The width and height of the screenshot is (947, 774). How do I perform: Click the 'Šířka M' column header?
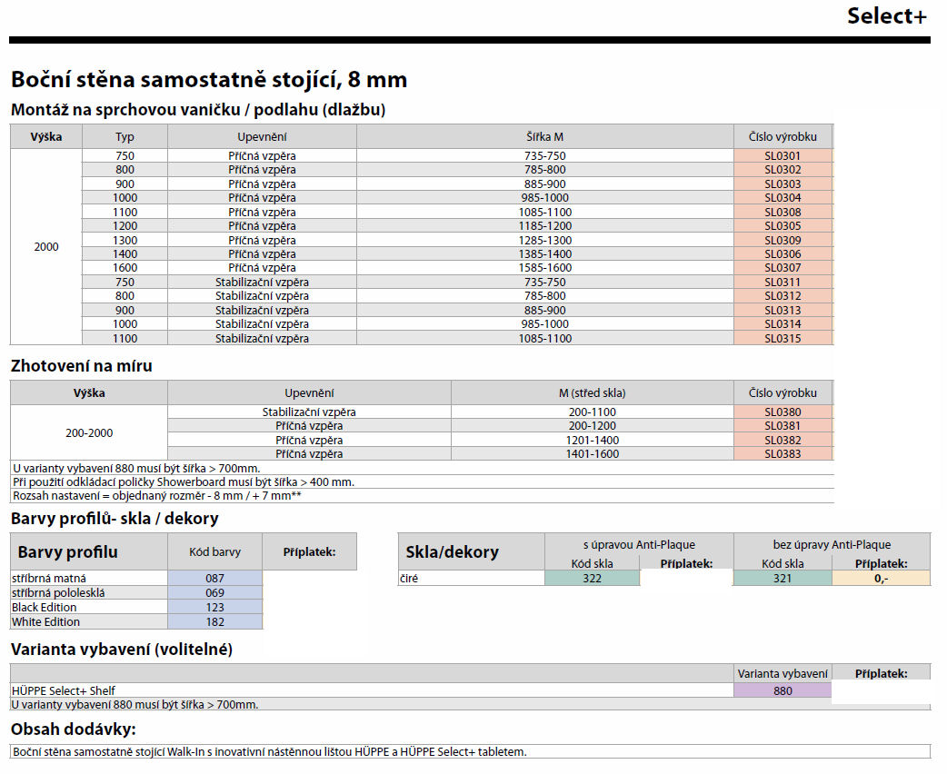544,137
